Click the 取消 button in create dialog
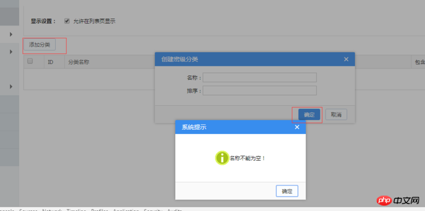 click(x=336, y=115)
